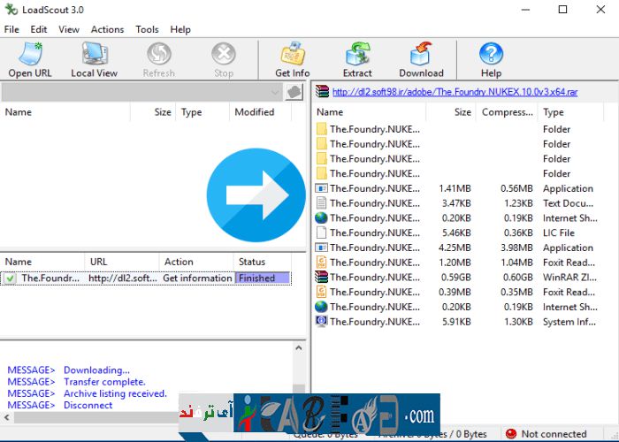Open the Actions menu
619x442 pixels.
point(107,29)
